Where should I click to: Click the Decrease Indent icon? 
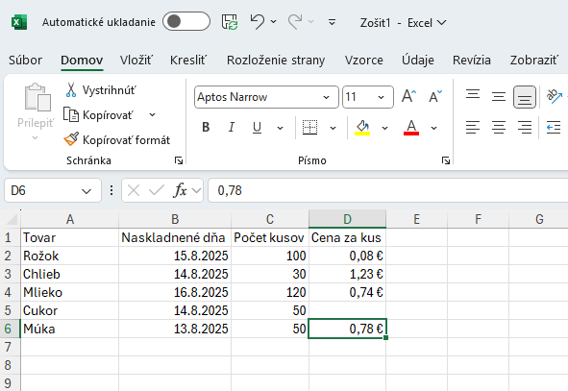click(x=554, y=128)
